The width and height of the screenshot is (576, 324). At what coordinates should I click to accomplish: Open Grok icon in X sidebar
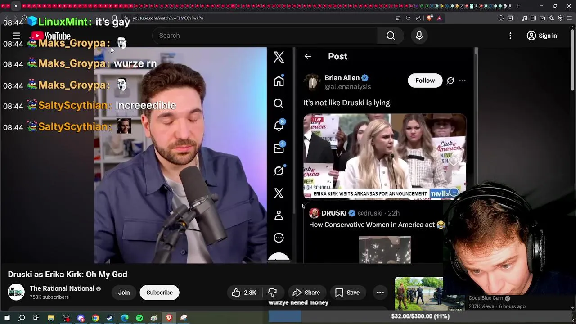point(279,171)
